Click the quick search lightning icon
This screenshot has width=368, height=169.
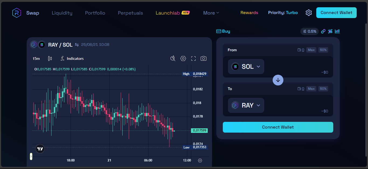[173, 58]
